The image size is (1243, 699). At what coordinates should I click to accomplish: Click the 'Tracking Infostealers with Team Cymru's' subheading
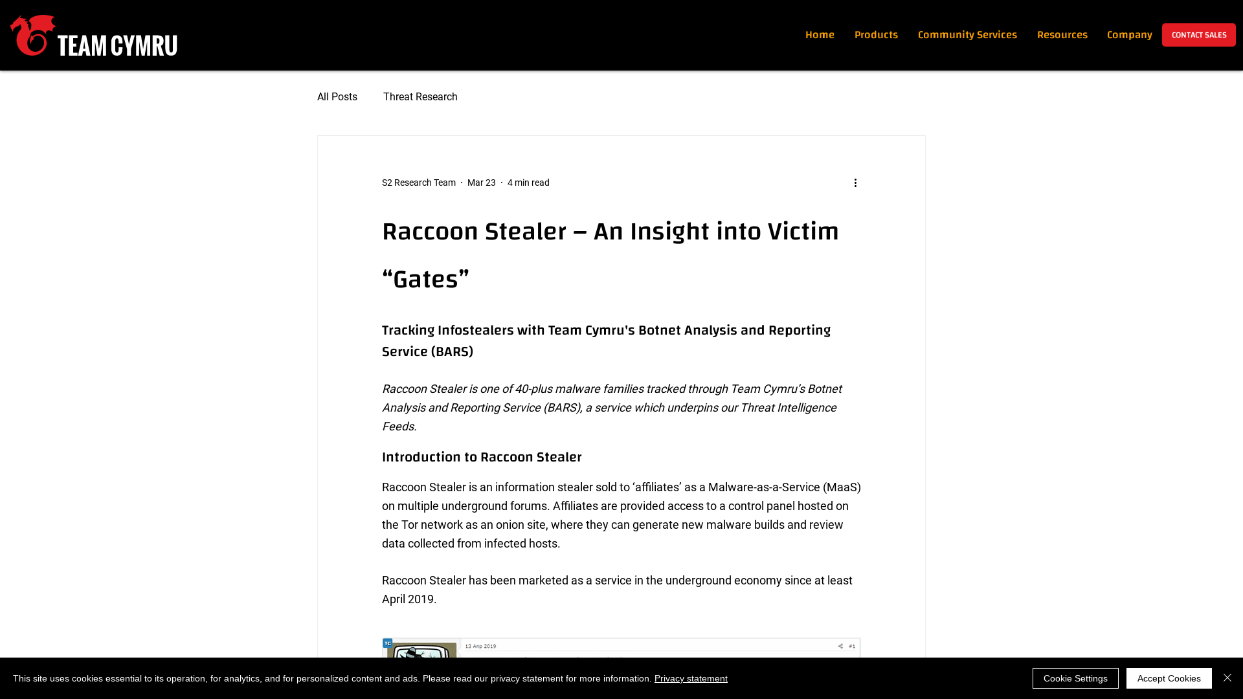tap(606, 340)
